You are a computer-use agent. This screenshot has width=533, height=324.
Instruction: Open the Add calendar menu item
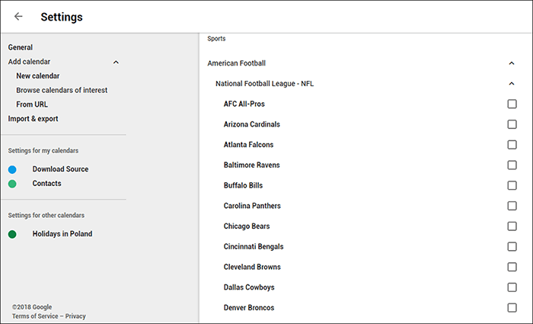pyautogui.click(x=29, y=62)
